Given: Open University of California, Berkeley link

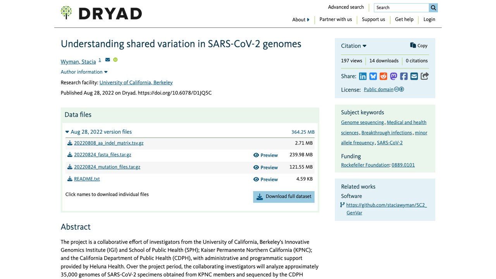Looking at the screenshot, I should click(136, 83).
